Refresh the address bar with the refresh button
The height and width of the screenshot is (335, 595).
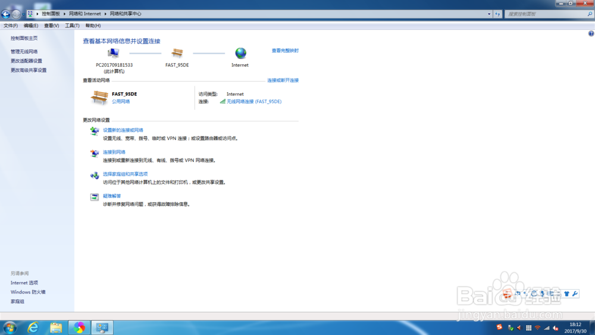[497, 14]
